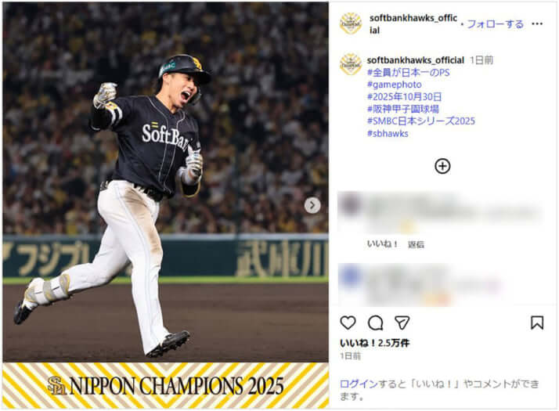Open the header softbankhawks_official profile avatar
The width and height of the screenshot is (559, 411).
[352, 23]
